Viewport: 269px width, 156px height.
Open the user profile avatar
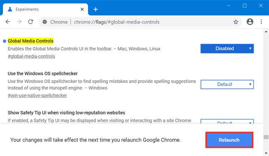250,22
